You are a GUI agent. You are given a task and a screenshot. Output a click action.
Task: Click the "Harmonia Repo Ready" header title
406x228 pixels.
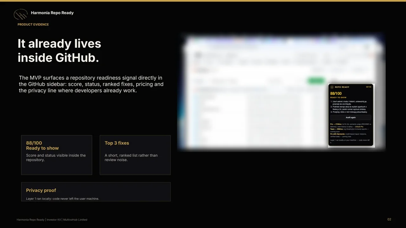point(52,13)
